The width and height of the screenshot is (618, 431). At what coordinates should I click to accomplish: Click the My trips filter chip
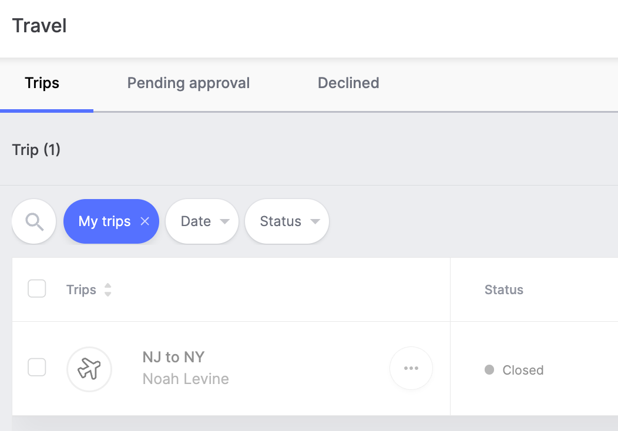[105, 221]
